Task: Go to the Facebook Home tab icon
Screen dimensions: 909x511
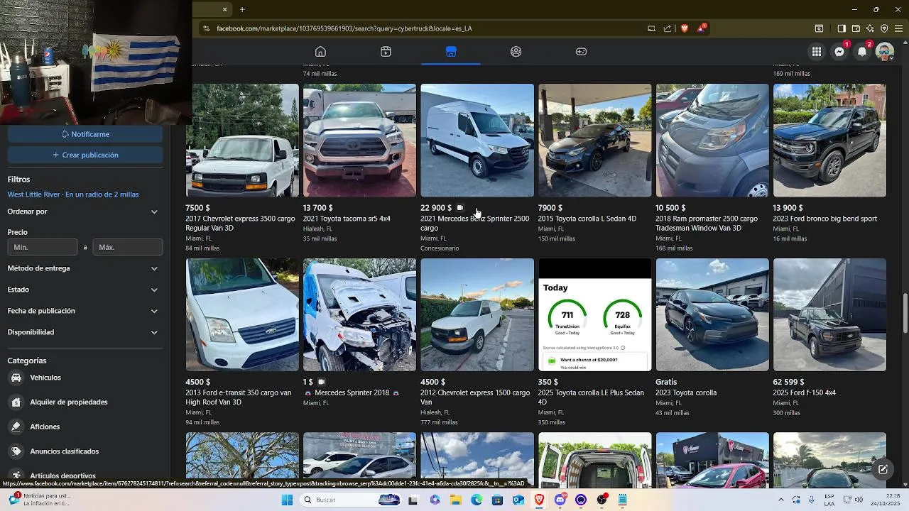Action: [320, 52]
